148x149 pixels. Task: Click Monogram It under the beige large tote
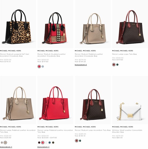pos(6,147)
